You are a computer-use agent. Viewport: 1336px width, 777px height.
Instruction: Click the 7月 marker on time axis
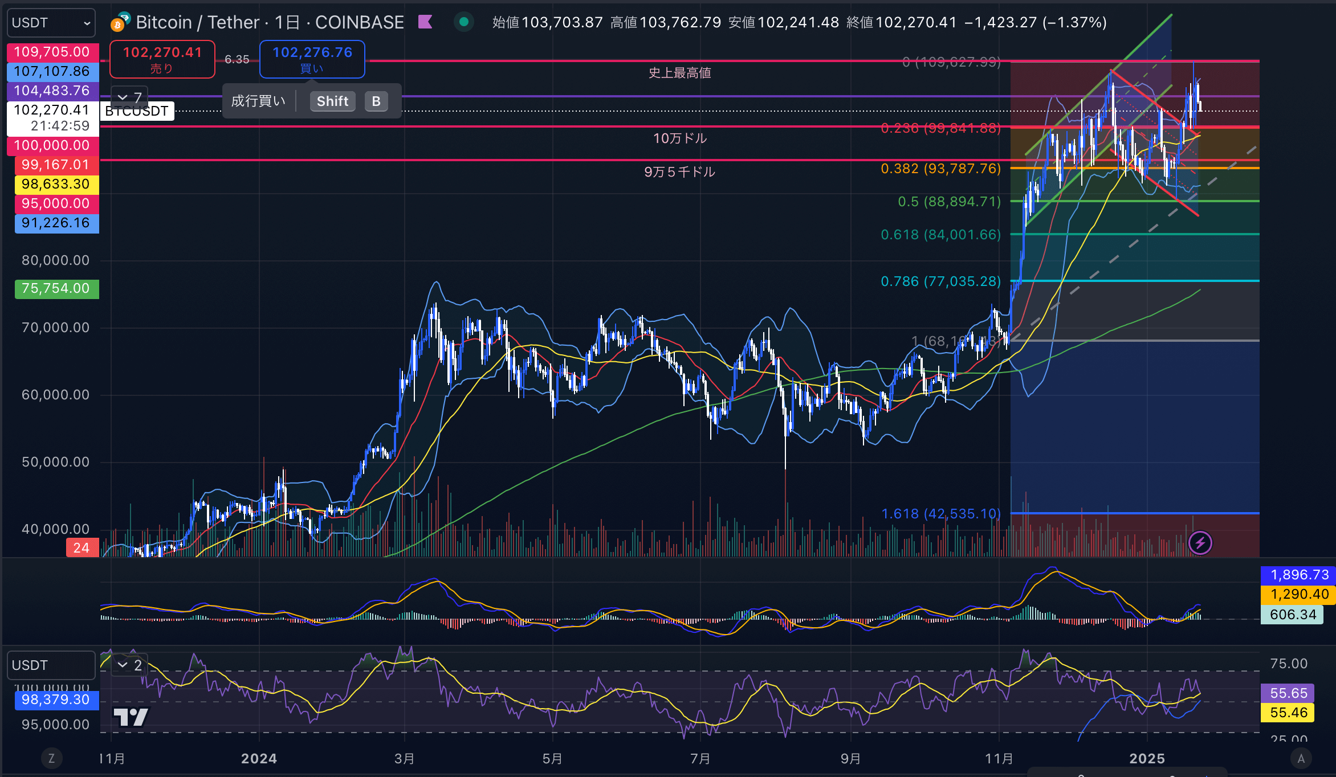tap(700, 758)
